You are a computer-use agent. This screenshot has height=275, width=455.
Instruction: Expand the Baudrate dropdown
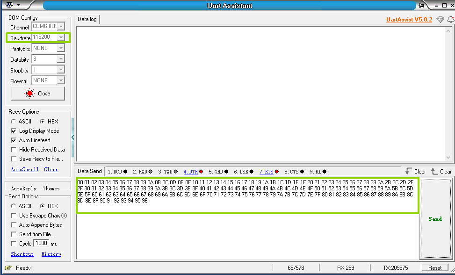coord(61,37)
